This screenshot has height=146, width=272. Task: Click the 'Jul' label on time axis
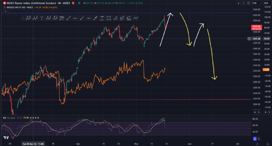coord(238,144)
